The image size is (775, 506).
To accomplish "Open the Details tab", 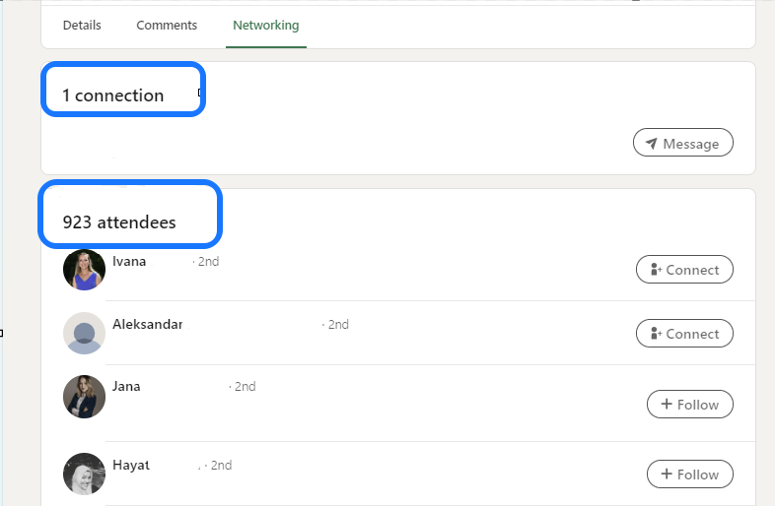I will pos(82,26).
